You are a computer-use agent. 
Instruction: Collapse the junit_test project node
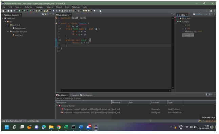[3, 18]
